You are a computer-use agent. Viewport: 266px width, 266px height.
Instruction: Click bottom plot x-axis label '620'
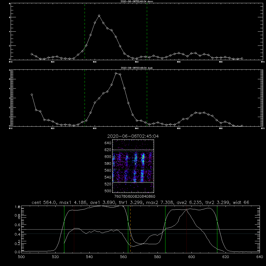(226, 257)
